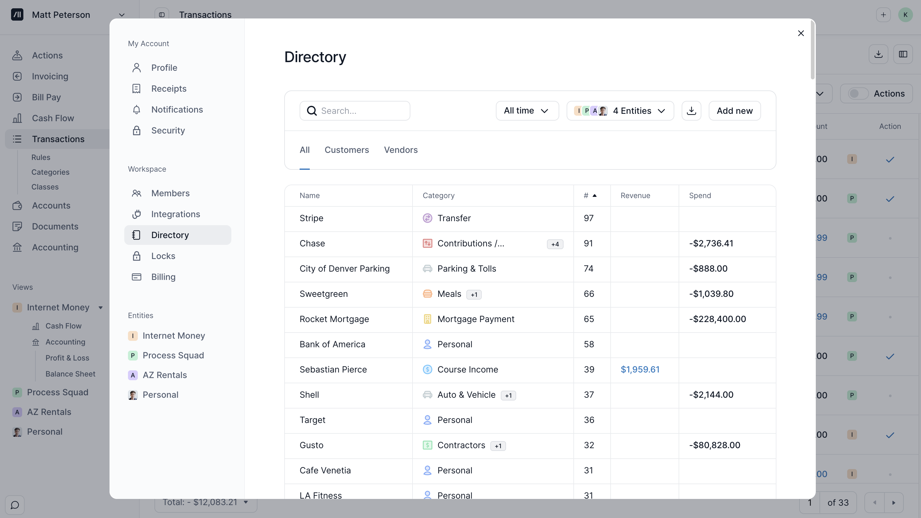Screen dimensions: 921x518
Task: Click the Add new button
Action: tap(734, 111)
